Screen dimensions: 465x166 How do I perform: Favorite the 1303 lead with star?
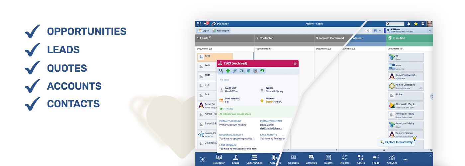coord(295,63)
